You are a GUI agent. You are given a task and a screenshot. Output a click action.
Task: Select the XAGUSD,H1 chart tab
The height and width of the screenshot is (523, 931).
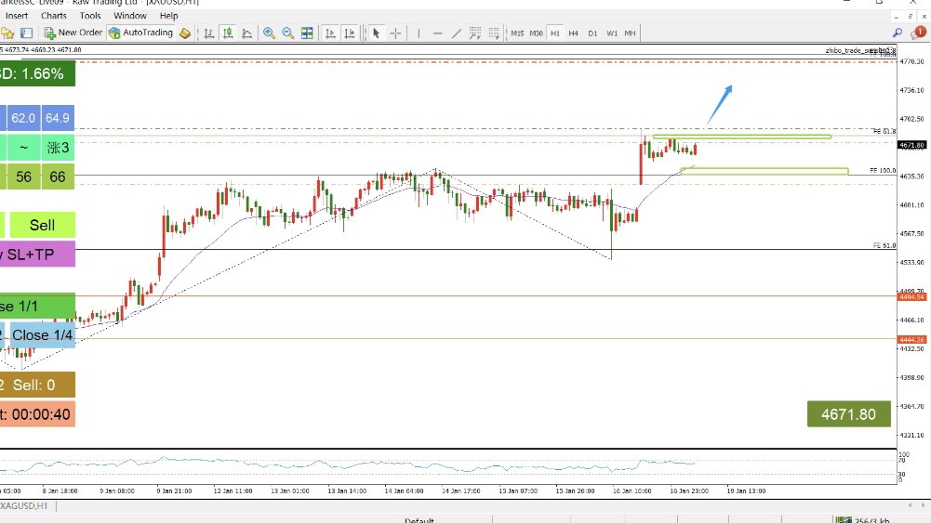[24, 505]
